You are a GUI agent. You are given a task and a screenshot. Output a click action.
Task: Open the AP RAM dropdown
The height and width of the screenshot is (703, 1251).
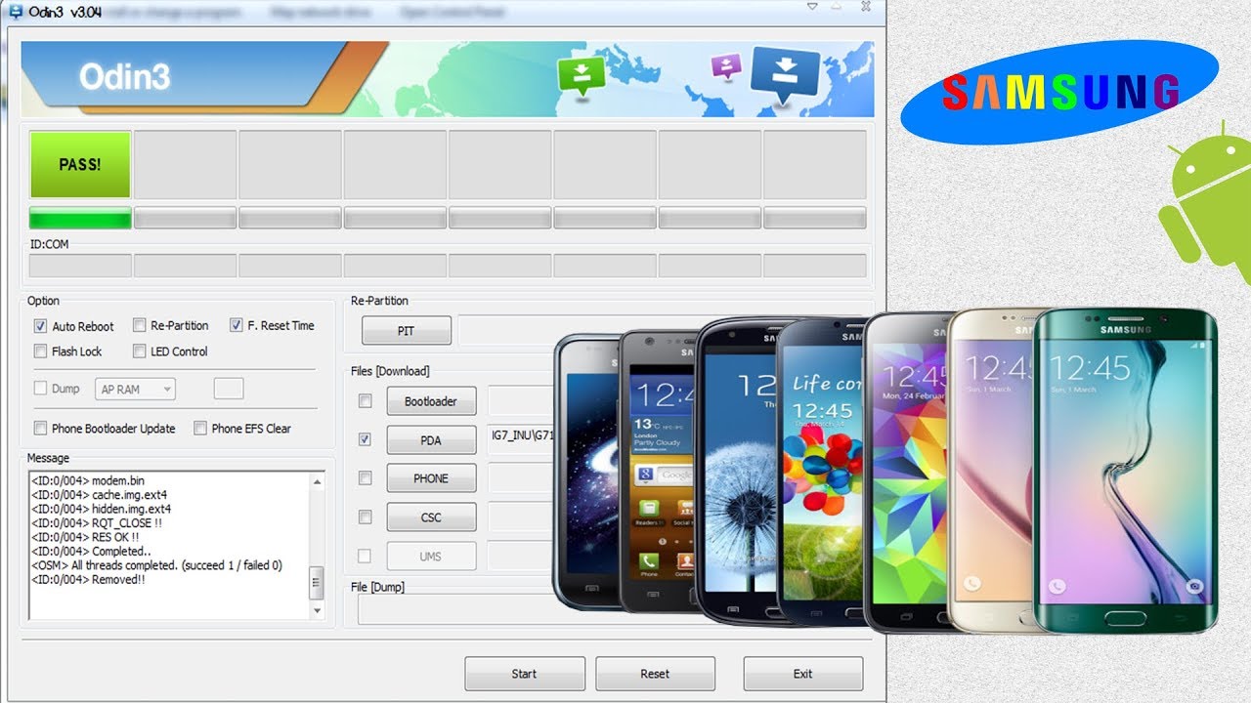click(136, 389)
